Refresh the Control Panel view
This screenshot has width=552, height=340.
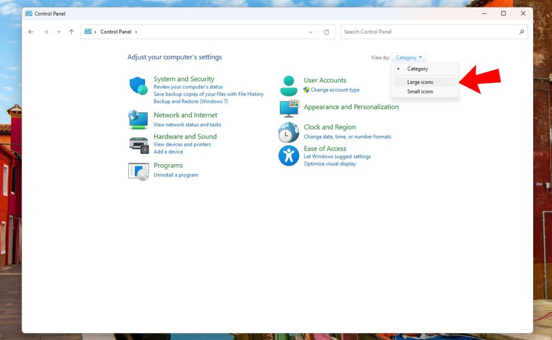(327, 32)
